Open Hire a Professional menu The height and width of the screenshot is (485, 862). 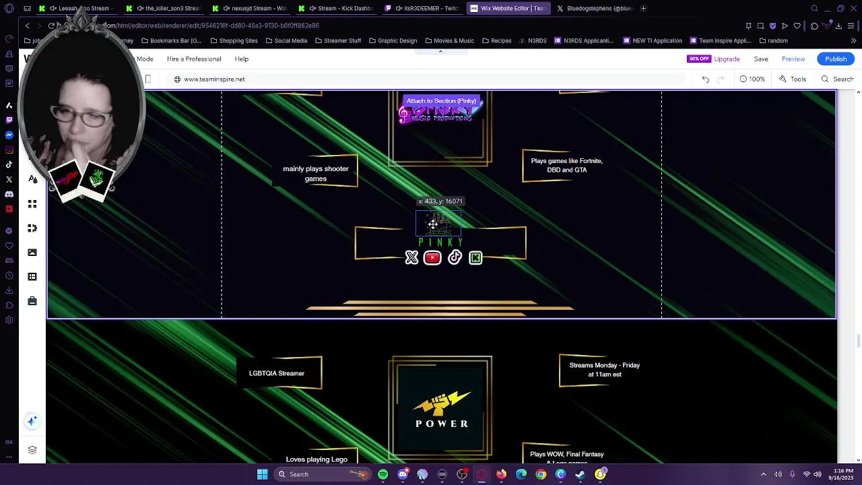pos(194,59)
